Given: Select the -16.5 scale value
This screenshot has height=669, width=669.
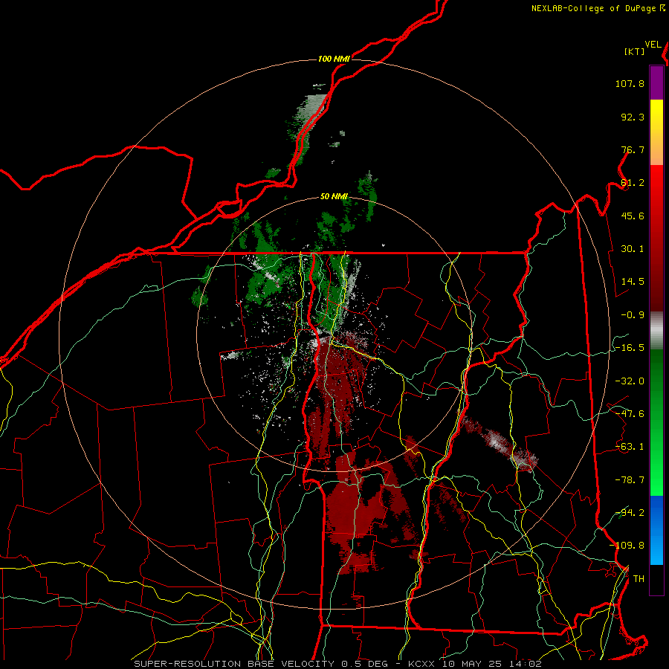Looking at the screenshot, I should (x=630, y=348).
